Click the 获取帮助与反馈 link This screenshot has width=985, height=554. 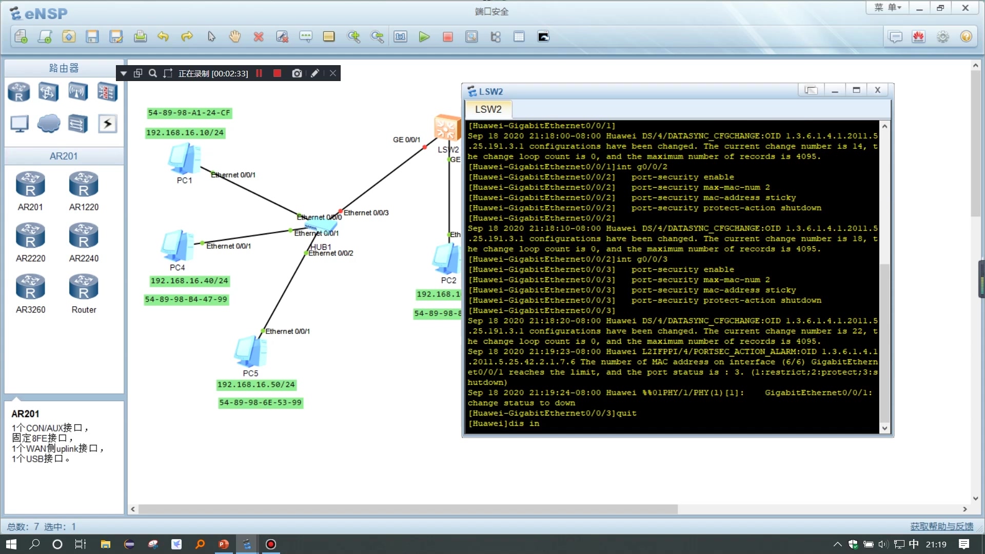click(x=941, y=526)
